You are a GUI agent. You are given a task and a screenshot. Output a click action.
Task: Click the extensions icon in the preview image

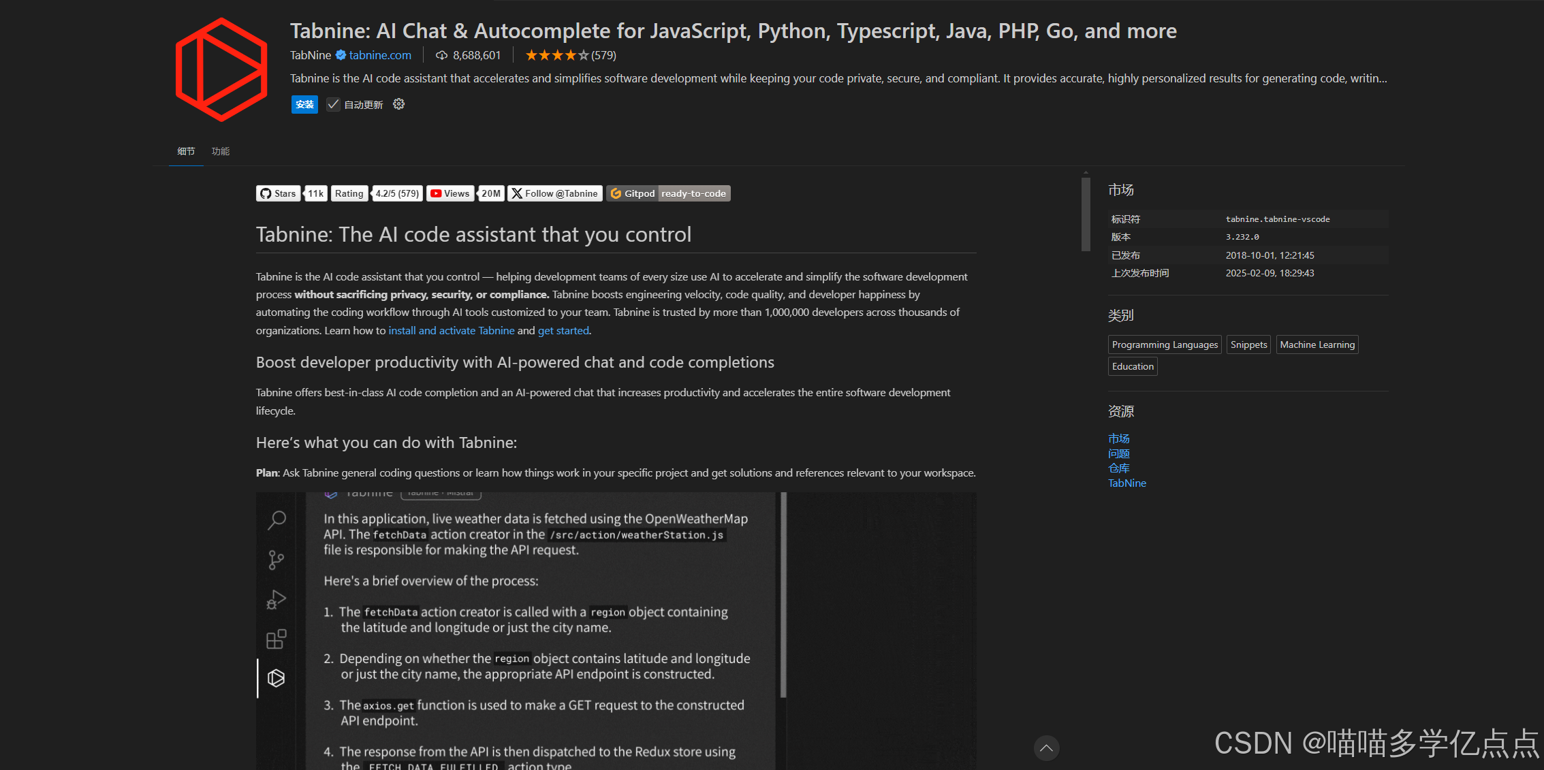[277, 639]
